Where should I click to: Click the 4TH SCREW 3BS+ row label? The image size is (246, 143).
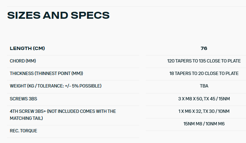(63, 115)
